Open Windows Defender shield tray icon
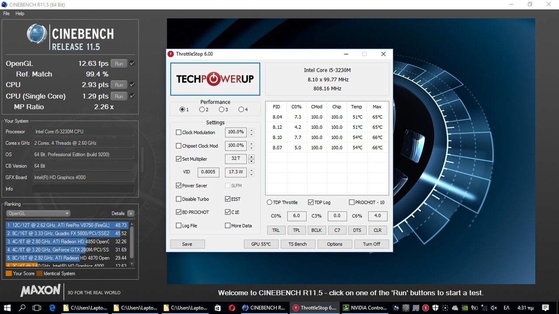This screenshot has width=559, height=314. click(435, 307)
